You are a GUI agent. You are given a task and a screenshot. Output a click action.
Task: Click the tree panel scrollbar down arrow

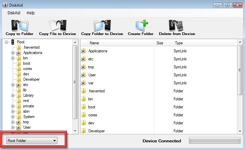[x=75, y=131]
